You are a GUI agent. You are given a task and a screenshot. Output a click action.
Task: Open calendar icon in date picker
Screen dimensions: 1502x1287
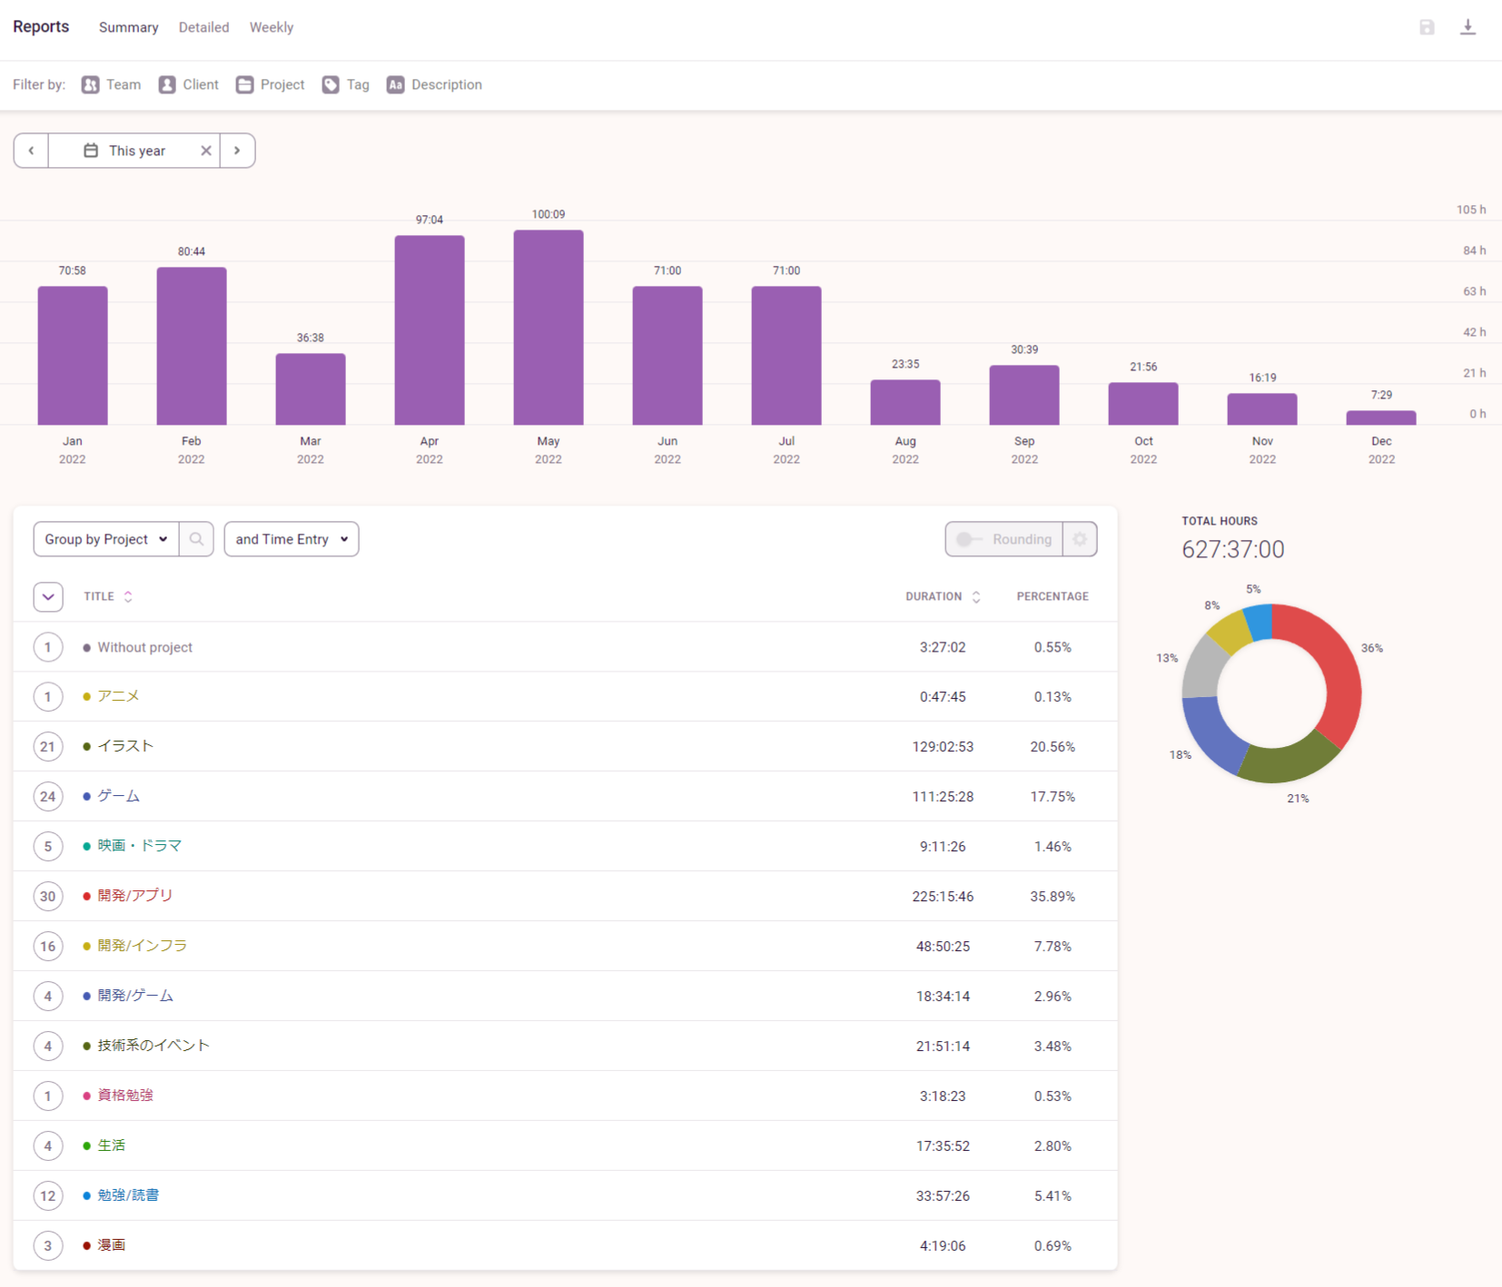point(91,151)
